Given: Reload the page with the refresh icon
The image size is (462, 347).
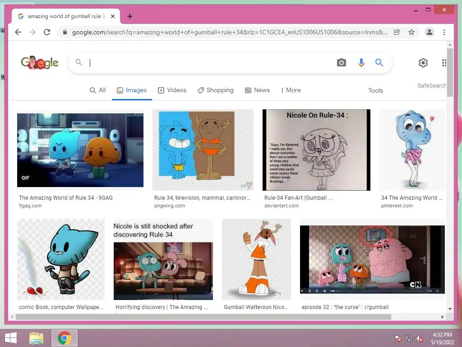Looking at the screenshot, I should click(x=47, y=32).
